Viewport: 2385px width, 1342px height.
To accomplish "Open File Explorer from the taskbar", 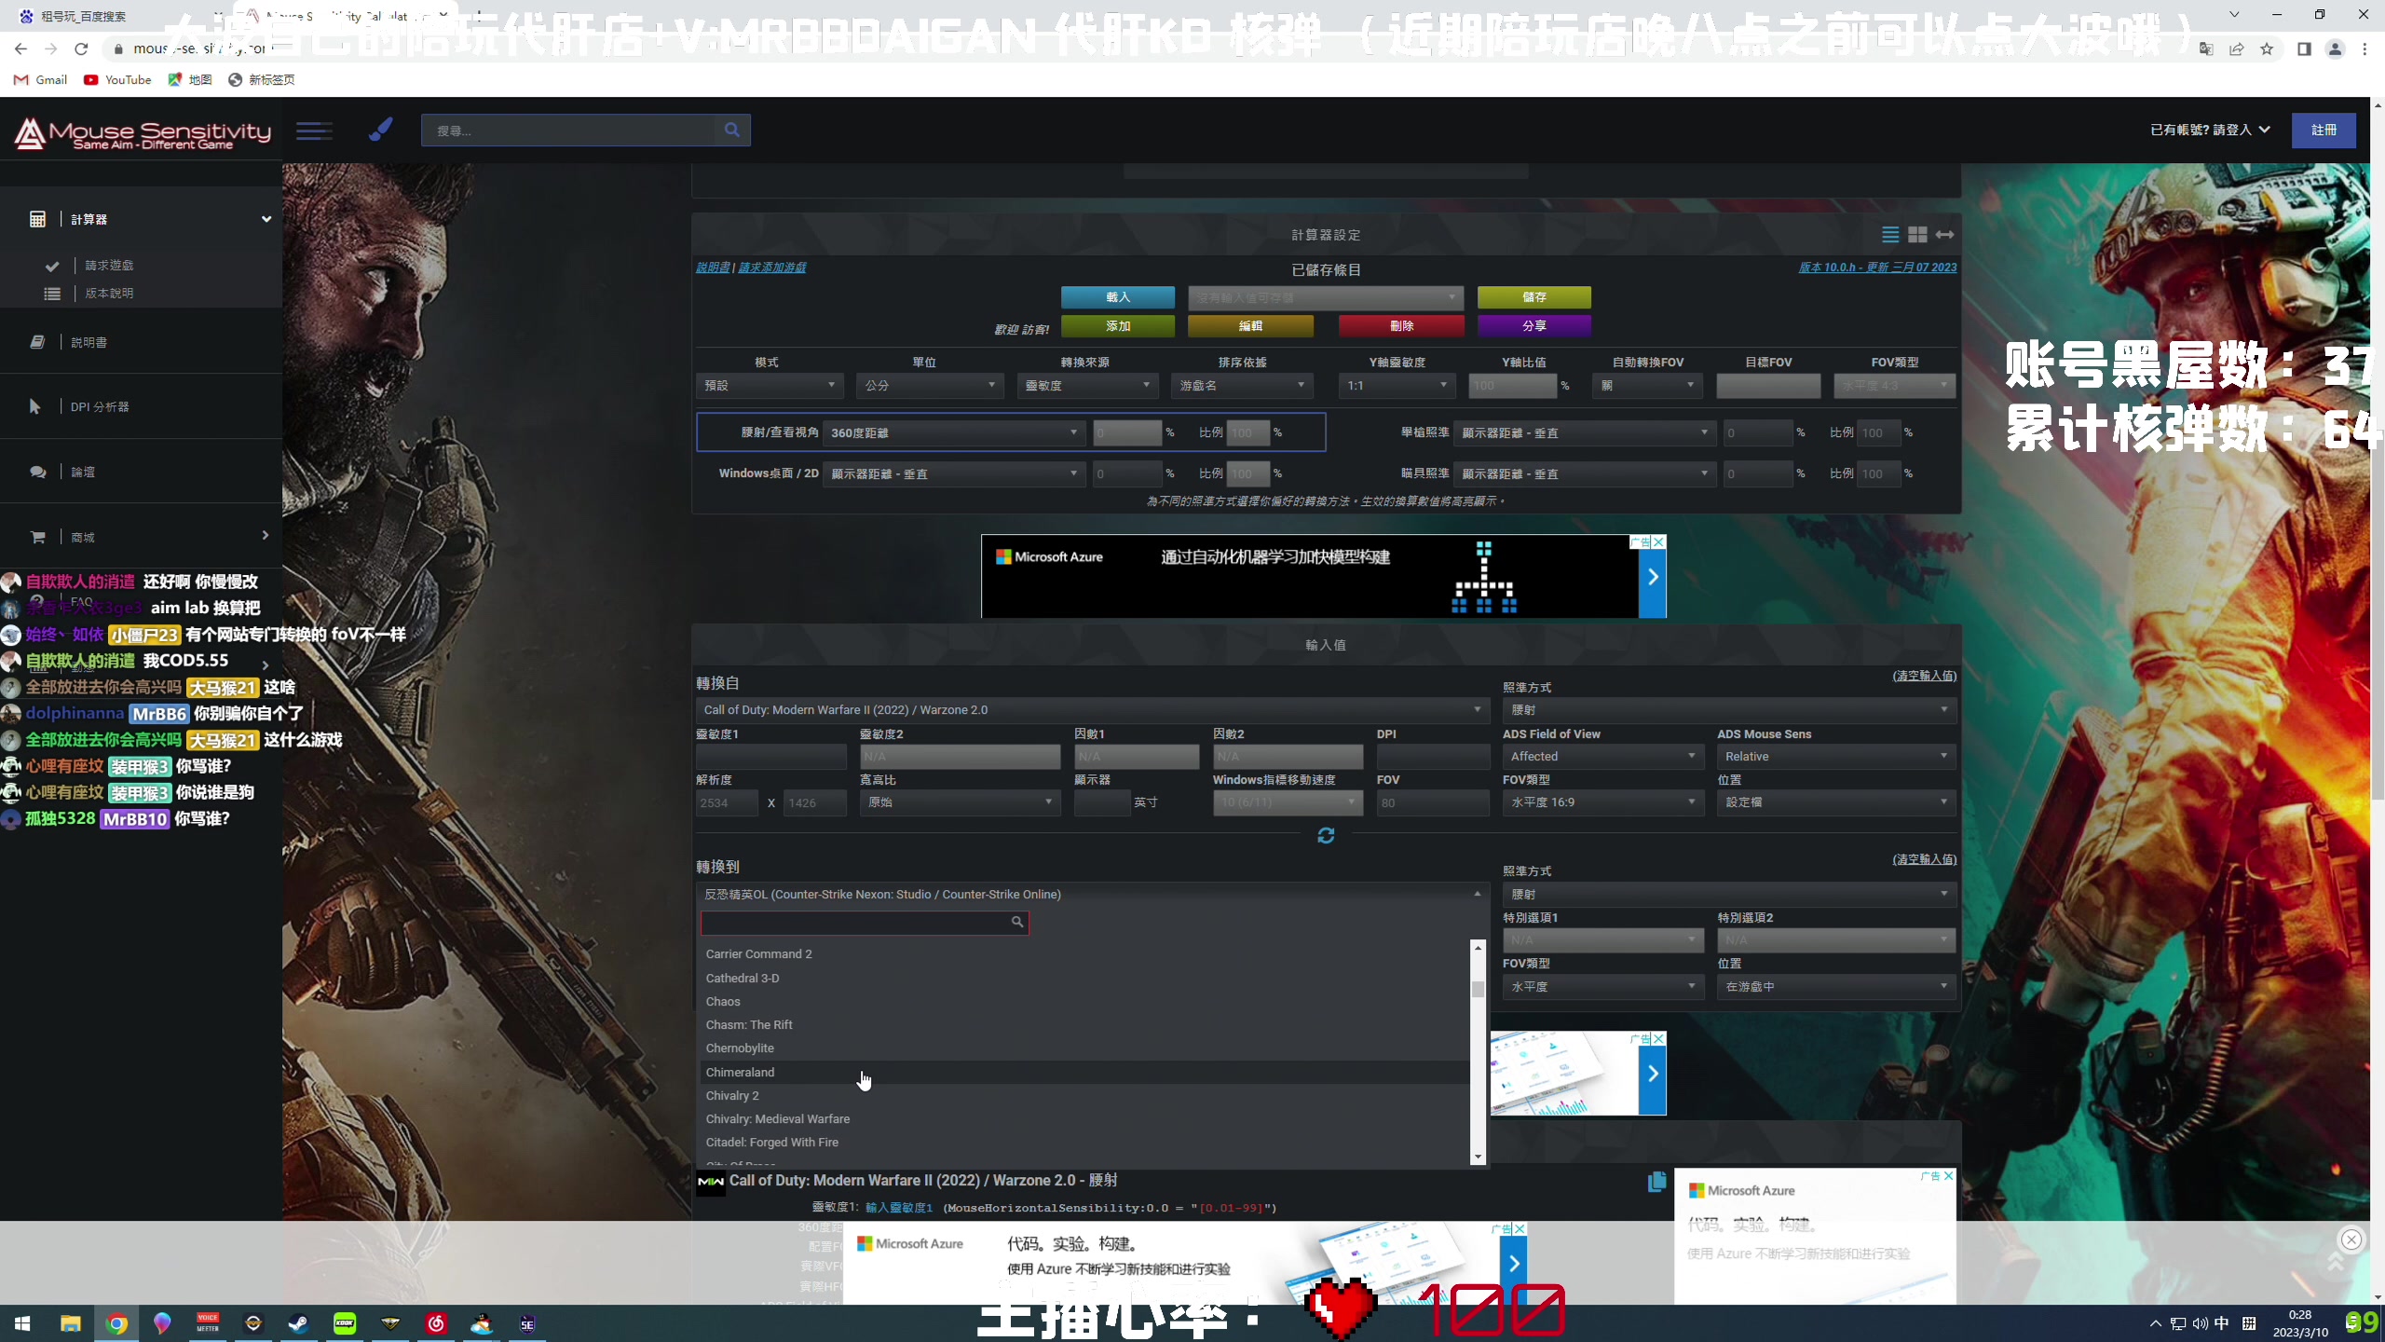I will tap(71, 1323).
